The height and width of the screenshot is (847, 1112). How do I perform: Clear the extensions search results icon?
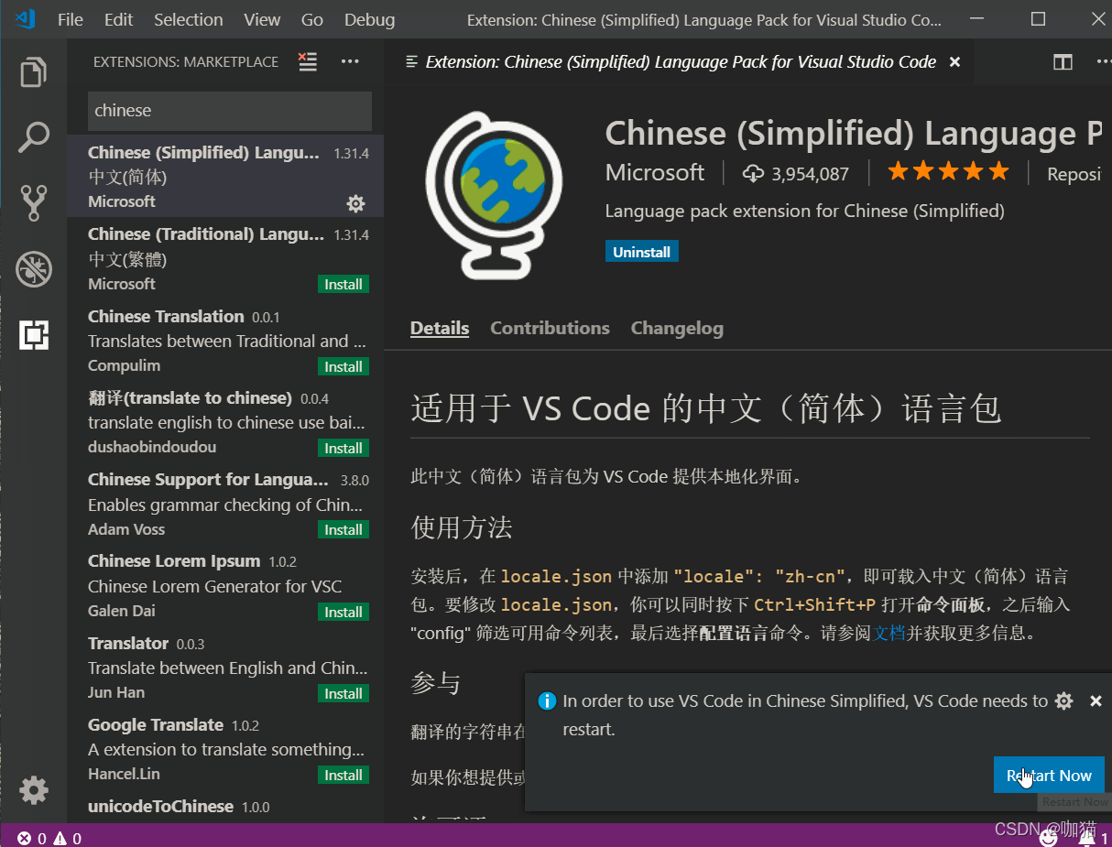coord(308,61)
